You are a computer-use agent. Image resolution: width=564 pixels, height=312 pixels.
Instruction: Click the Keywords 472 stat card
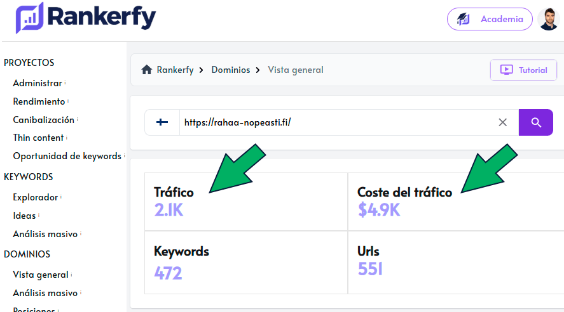coord(245,263)
